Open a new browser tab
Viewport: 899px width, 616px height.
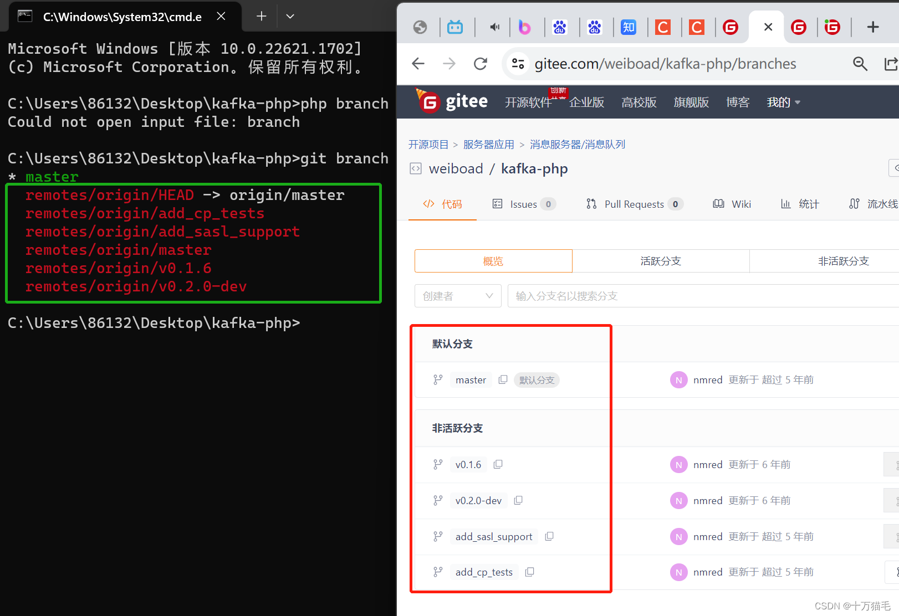tap(872, 27)
